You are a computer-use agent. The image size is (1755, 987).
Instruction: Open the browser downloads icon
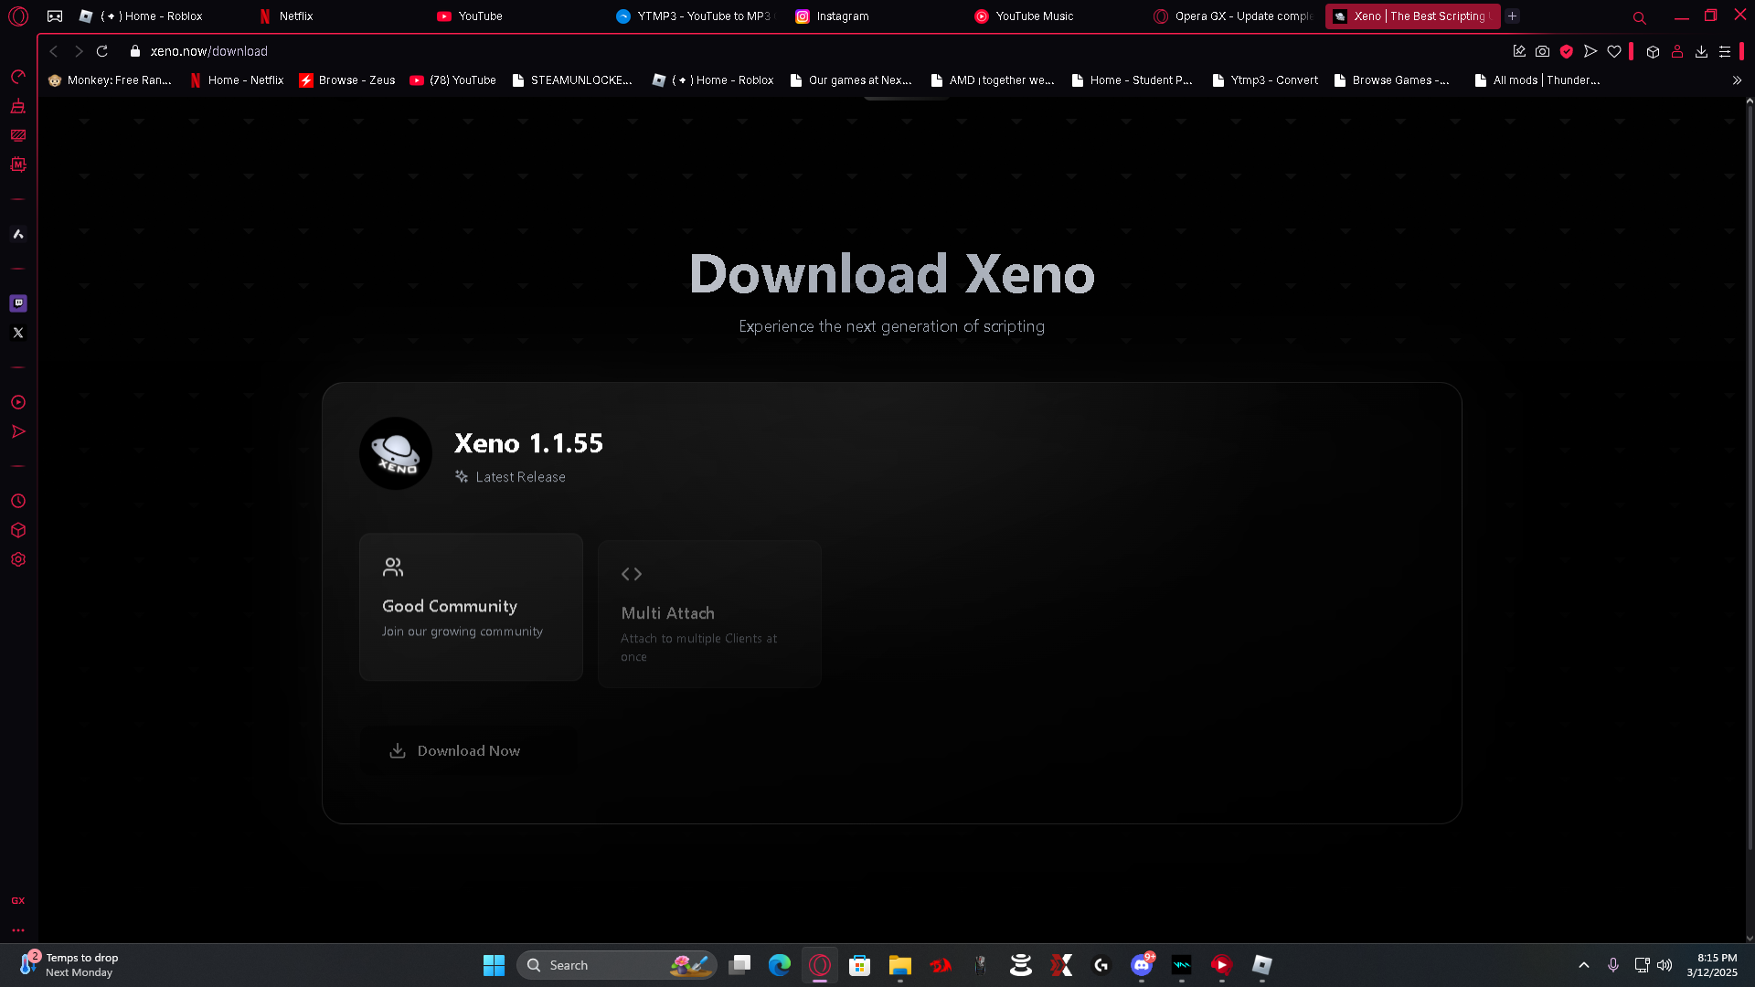1701,51
